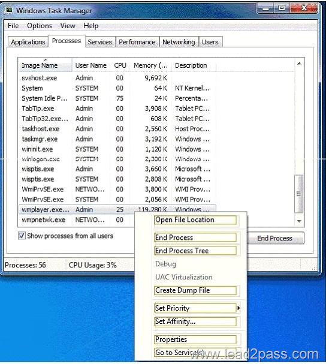Click the NT Kernel... description cell
Viewport: 329px width, 364px height.
click(192, 88)
